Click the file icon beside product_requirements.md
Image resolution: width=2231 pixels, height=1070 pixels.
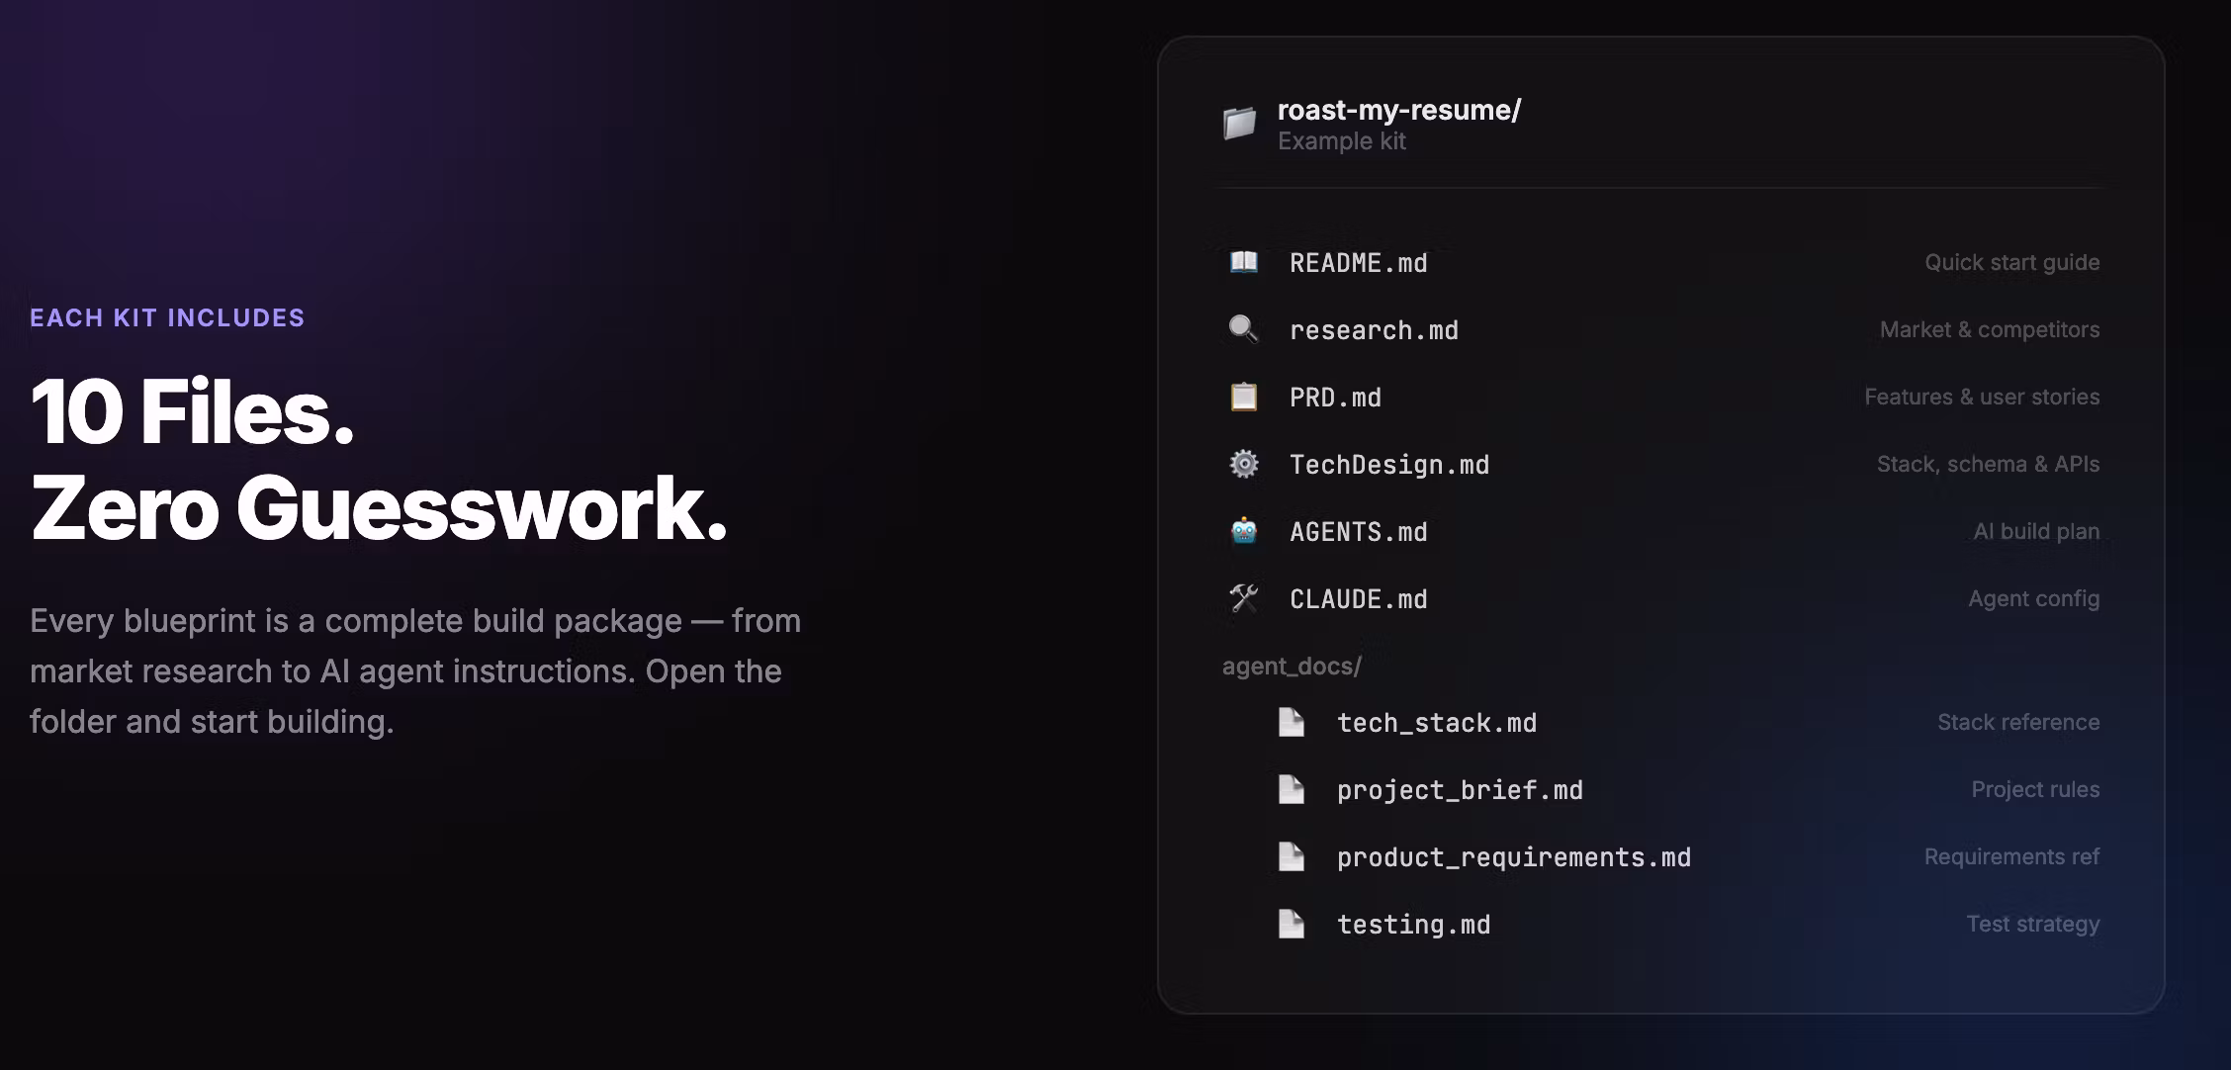[1291, 857]
